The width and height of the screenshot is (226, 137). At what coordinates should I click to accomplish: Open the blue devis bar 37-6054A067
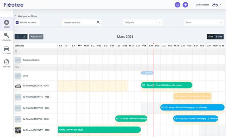147,73
